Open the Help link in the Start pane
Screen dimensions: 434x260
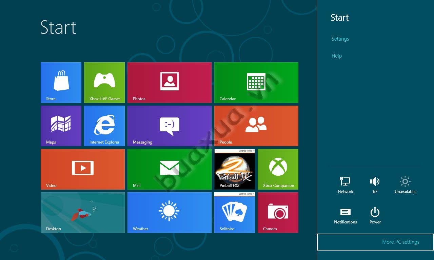point(337,56)
